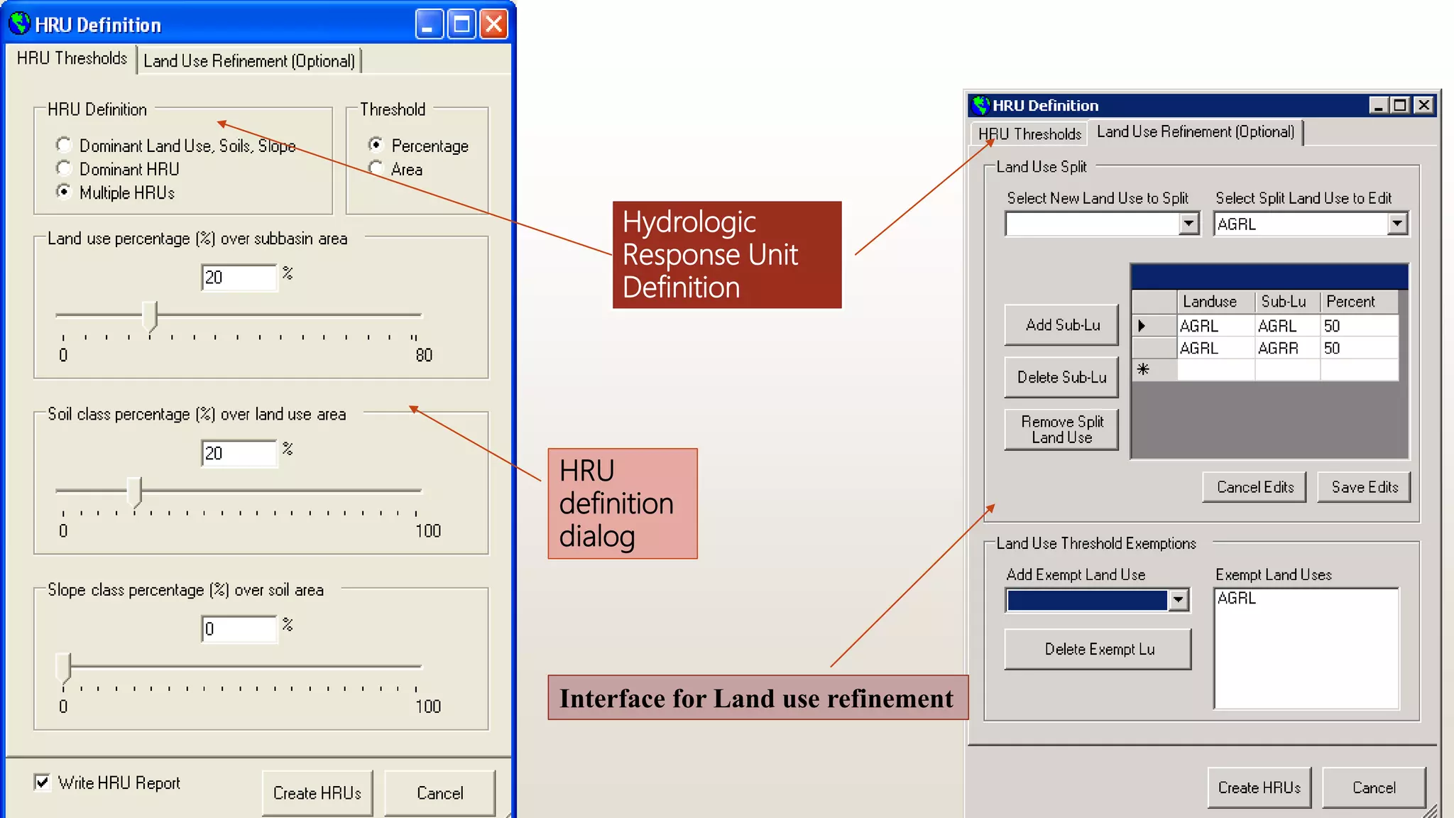The width and height of the screenshot is (1454, 818).
Task: Click the new row asterisk in Sub-Lu grid
Action: pos(1143,369)
